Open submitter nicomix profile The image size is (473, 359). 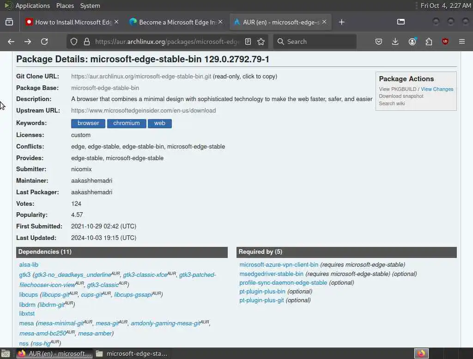tap(81, 169)
